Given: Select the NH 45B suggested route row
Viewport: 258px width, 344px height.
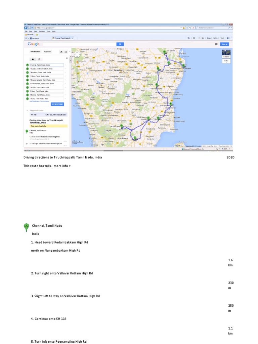Looking at the screenshot, I should (x=48, y=115).
